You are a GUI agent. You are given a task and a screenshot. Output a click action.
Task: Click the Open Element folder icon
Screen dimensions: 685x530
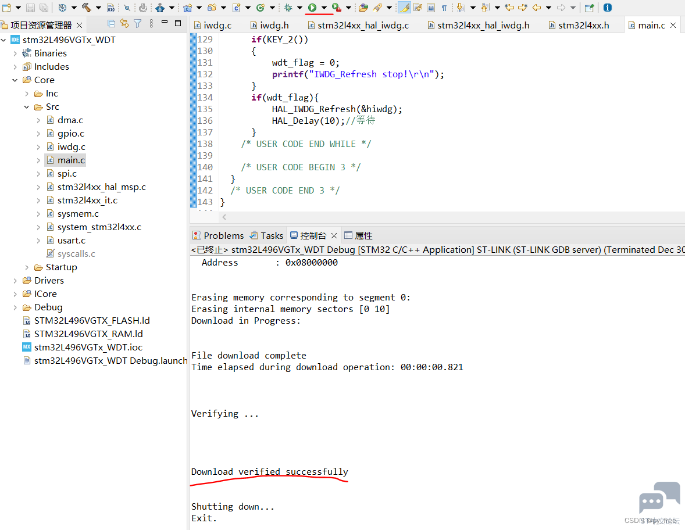click(363, 8)
